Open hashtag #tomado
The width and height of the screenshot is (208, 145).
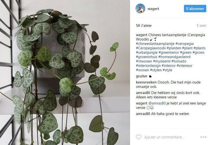click(179, 61)
